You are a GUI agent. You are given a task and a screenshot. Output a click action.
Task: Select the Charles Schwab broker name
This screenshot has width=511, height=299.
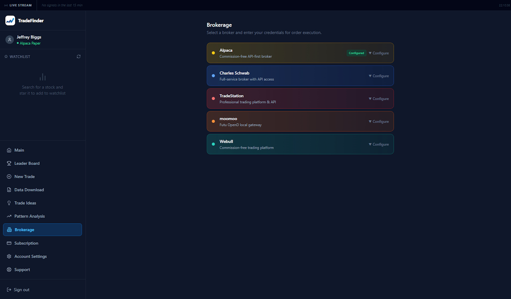coord(234,73)
